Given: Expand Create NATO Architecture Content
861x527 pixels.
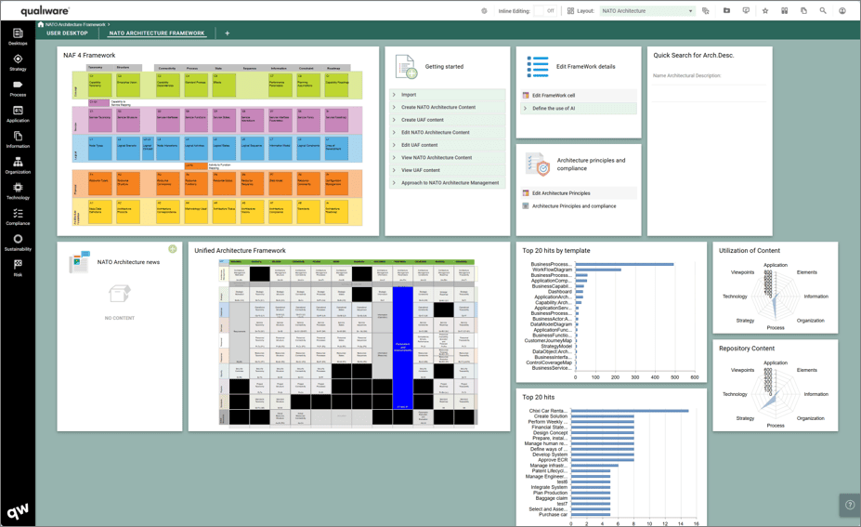Looking at the screenshot, I should tap(448, 107).
